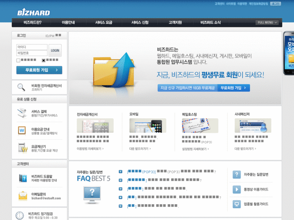
Task: Click 설정방법 자세히보기 under 메일호스팅
Action: (x=195, y=149)
